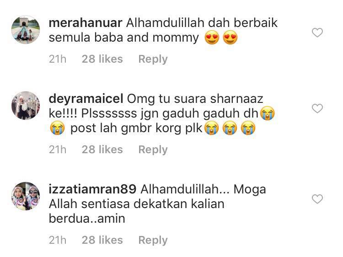Select the comment text 'Moga Allah sentiasa dekatkan'

click(157, 197)
